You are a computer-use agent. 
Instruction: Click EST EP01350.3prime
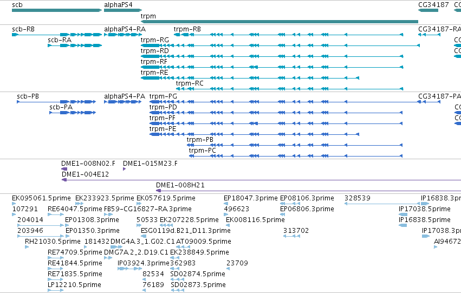point(93,231)
